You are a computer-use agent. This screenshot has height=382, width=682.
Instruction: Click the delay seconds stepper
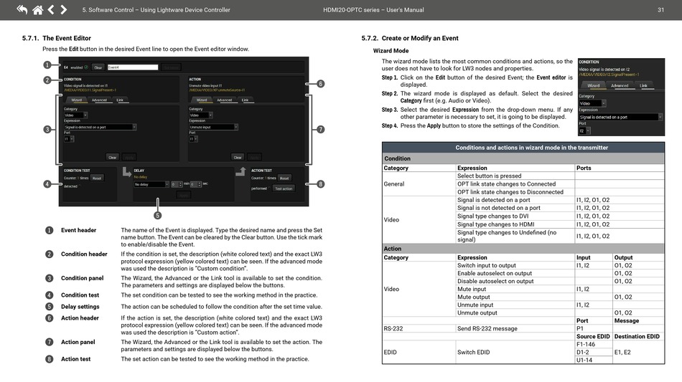196,184
